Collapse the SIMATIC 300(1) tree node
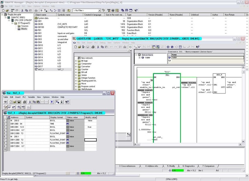Image resolution: width=249 pixels, height=181 pixels. [x=6, y=18]
